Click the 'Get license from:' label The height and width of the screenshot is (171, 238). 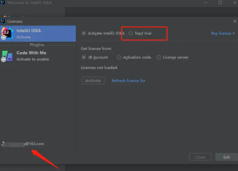pos(96,49)
